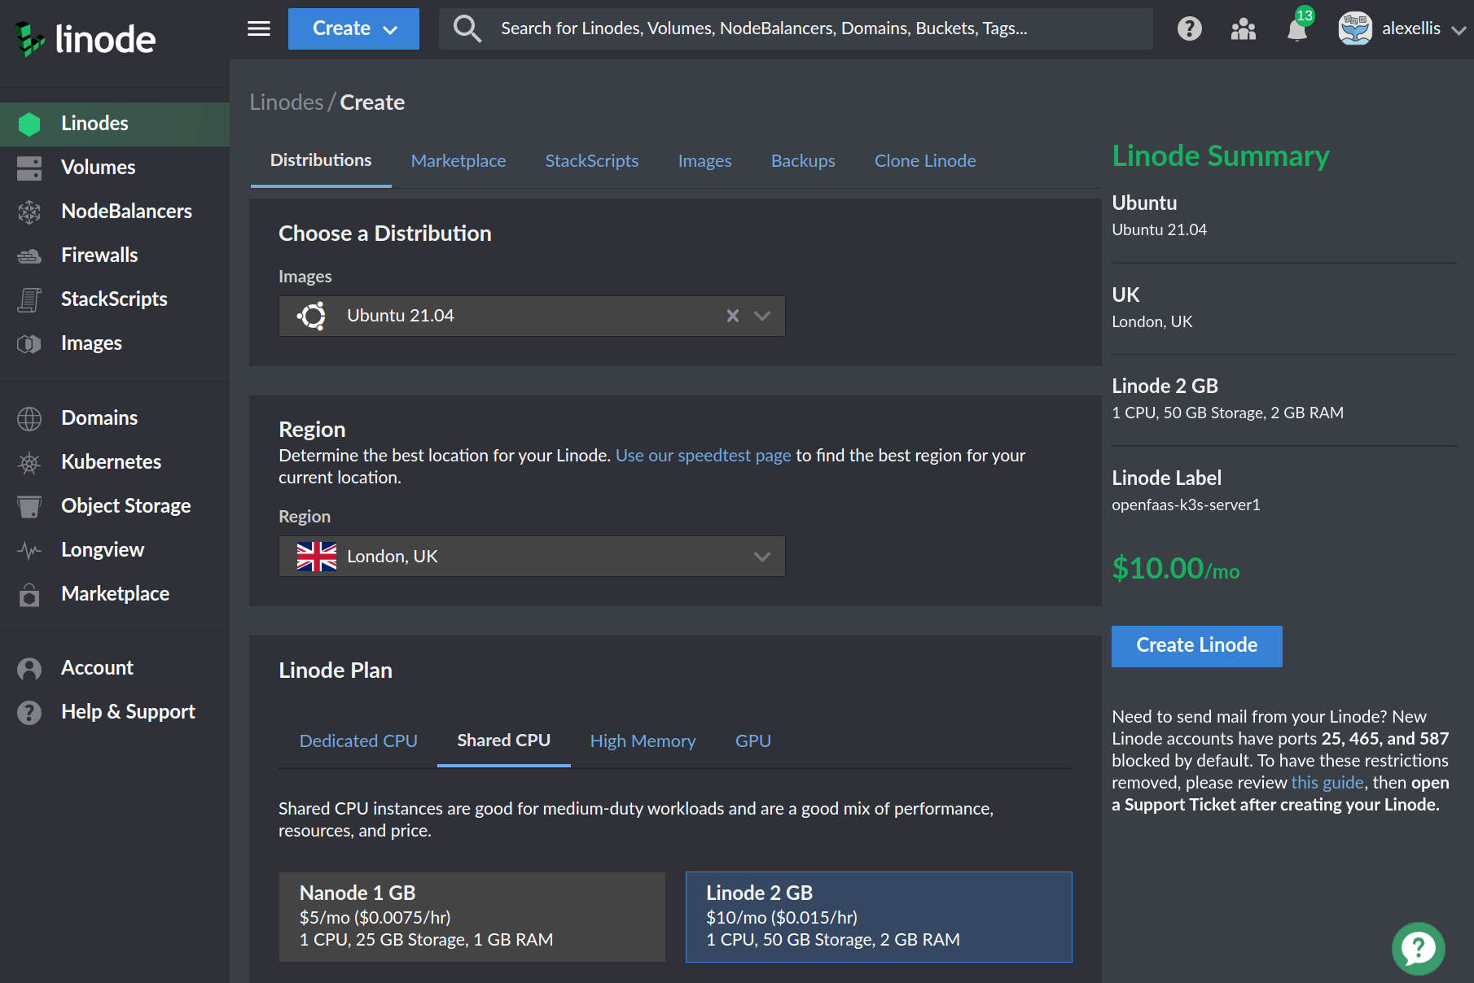Select the Nanode 1 GB plan
1474x983 pixels.
472,917
